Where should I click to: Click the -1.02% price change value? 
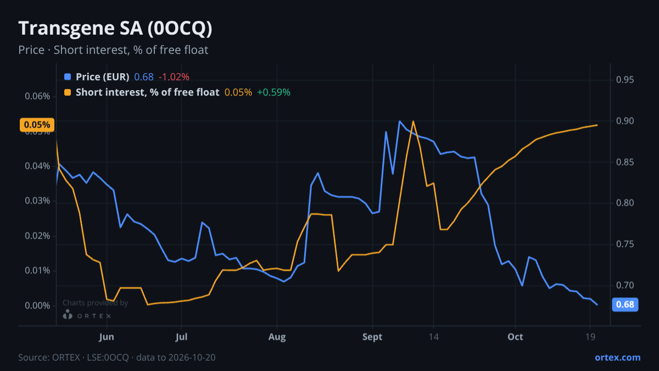(x=174, y=77)
